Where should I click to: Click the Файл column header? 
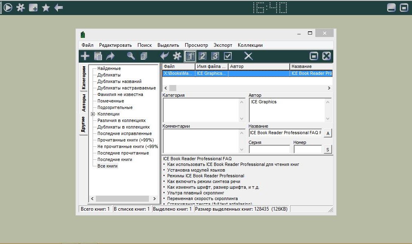[x=179, y=67]
